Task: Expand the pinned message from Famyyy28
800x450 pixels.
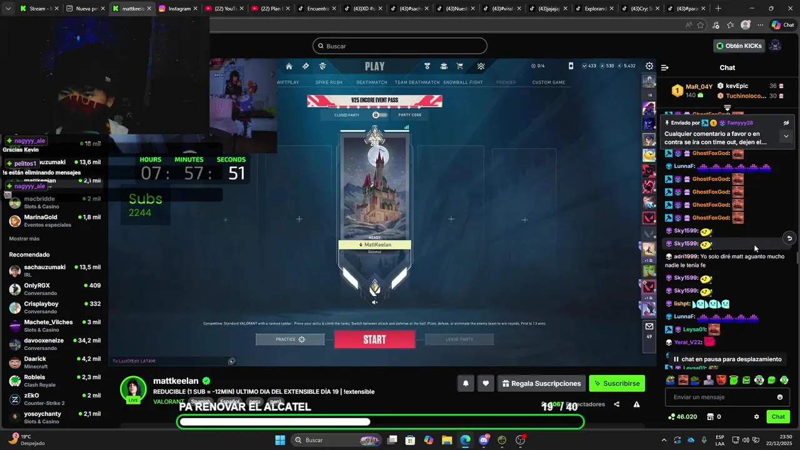Action: click(786, 136)
